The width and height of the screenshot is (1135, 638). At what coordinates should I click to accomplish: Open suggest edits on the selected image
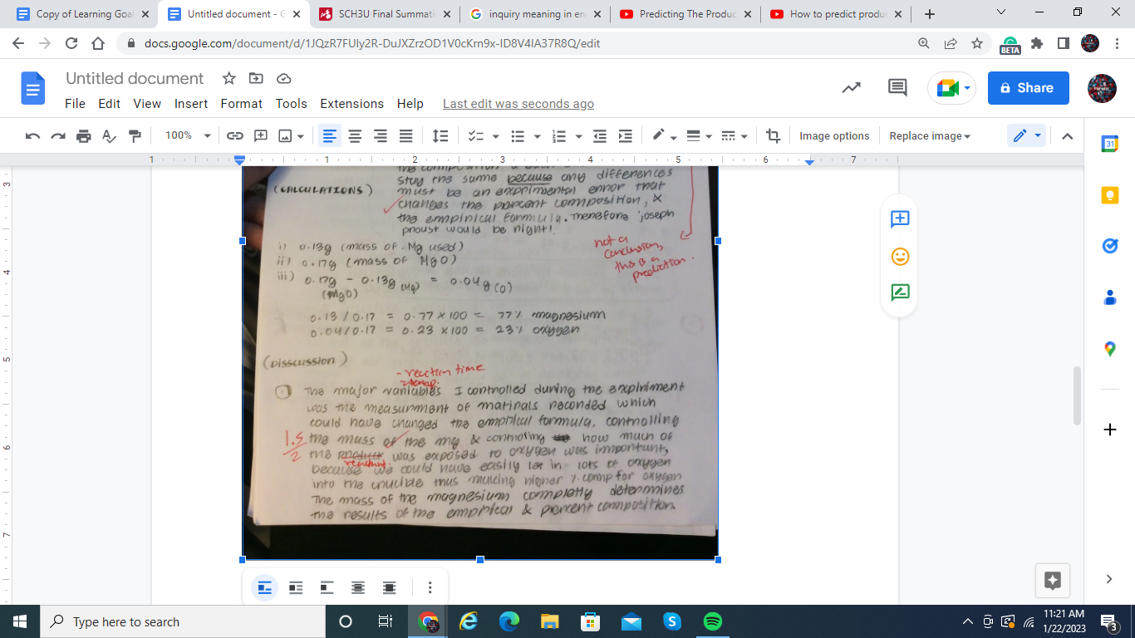pyautogui.click(x=898, y=292)
